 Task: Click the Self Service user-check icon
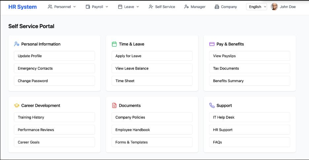click(151, 7)
